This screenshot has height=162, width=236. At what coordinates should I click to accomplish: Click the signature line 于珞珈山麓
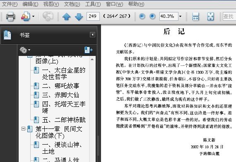tap(209, 154)
